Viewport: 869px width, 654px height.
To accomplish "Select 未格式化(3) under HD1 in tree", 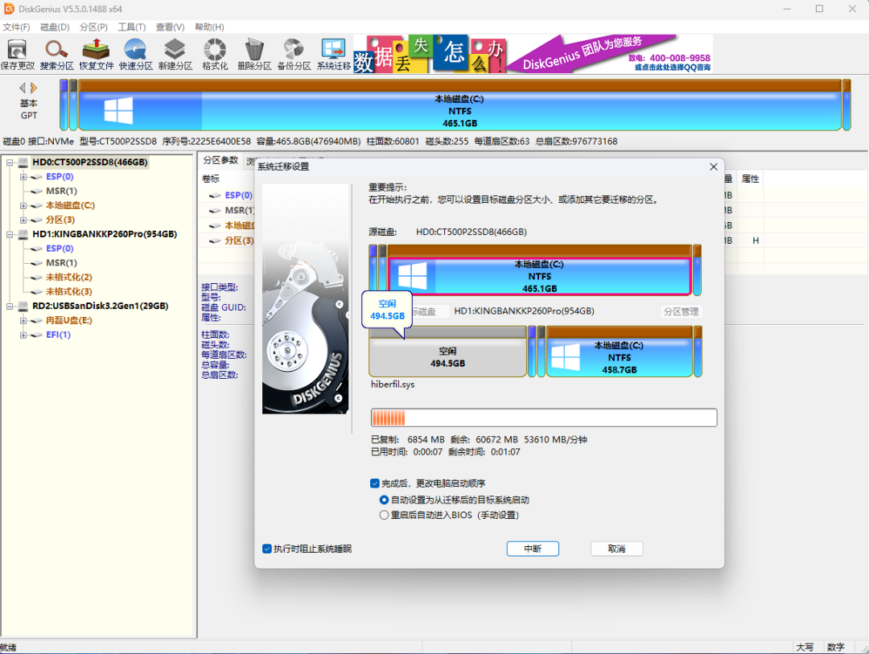I will [x=68, y=291].
